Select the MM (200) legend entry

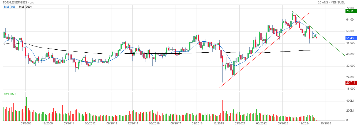(x=25, y=7)
